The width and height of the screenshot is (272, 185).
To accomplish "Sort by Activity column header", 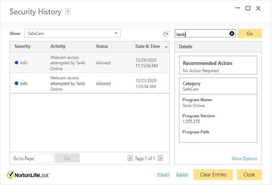I will point(58,47).
